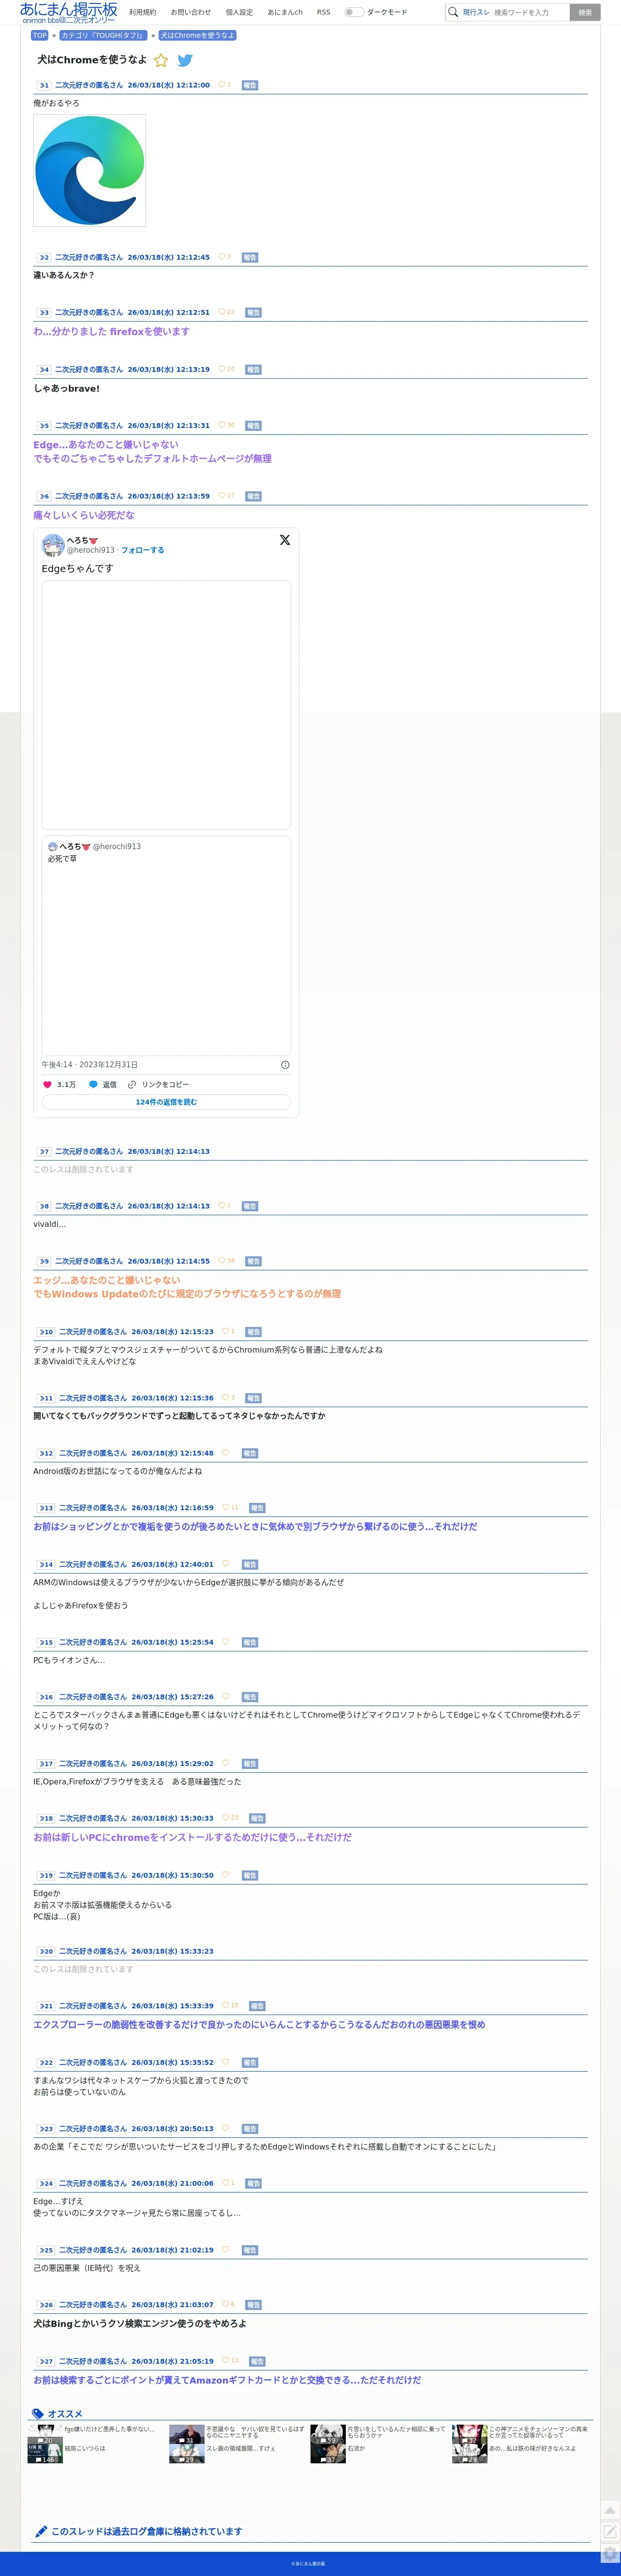Like post >>2 with its heart icon
Screen dimensions: 621x2576
tap(222, 257)
